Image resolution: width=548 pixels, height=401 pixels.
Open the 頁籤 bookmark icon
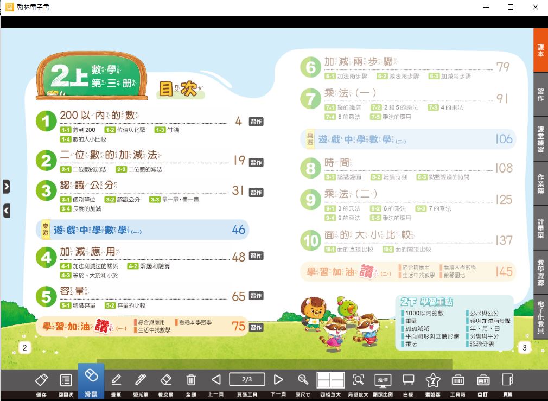click(x=507, y=380)
